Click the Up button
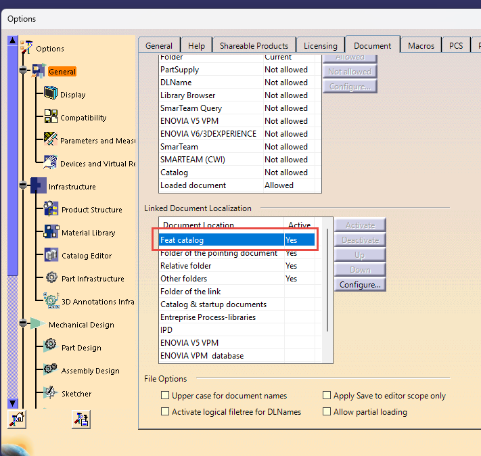Viewport: 481px width, 456px height. click(360, 255)
